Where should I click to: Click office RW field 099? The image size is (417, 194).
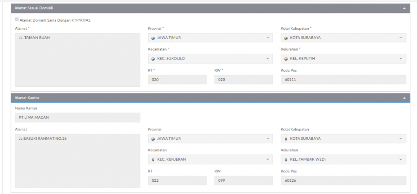[244, 181]
